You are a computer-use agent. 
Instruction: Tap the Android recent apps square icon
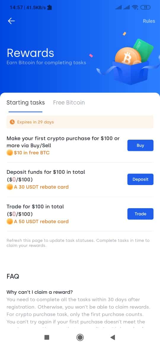click(x=47, y=337)
